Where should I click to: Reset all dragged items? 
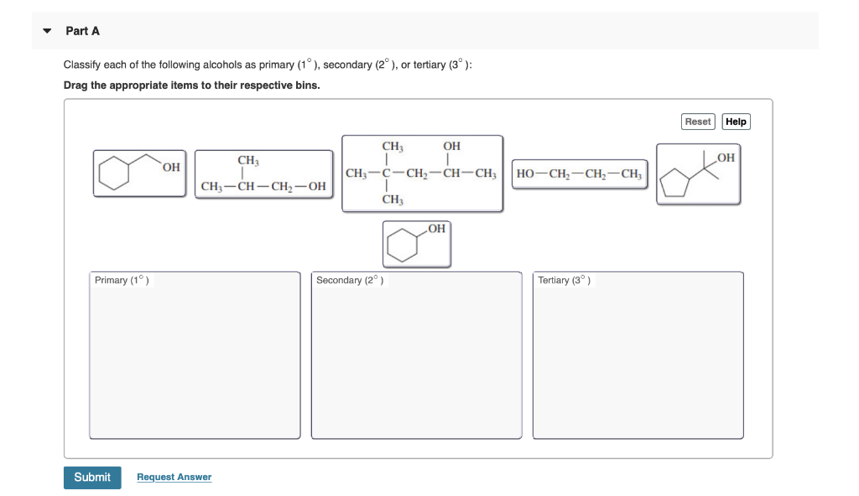697,121
